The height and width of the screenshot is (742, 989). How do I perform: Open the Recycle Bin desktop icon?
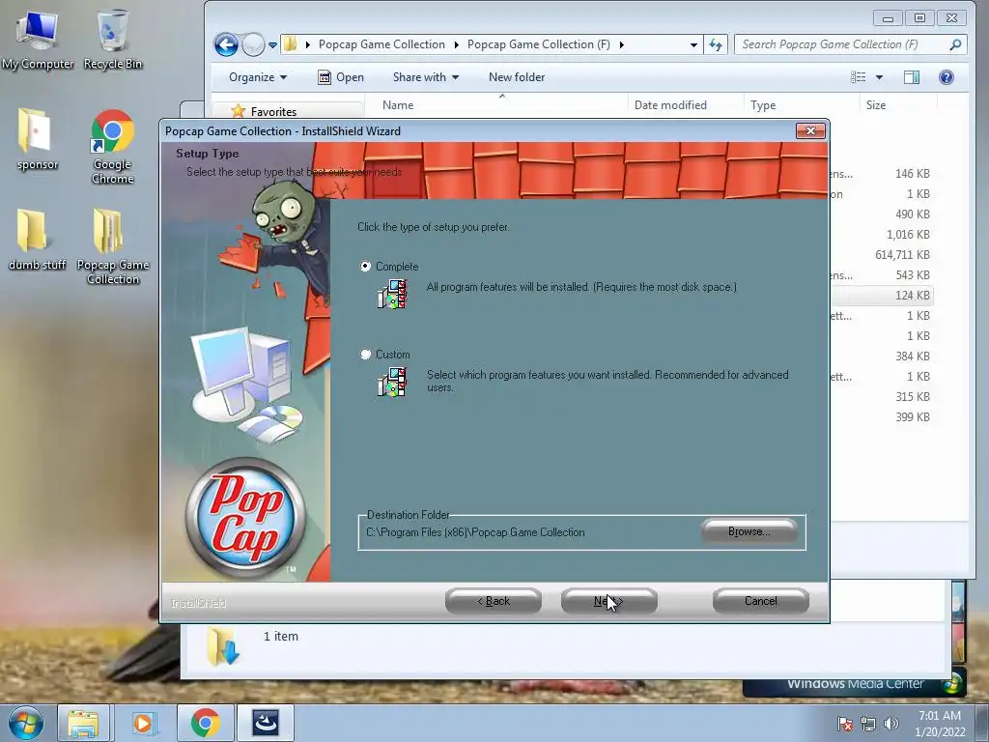(113, 39)
